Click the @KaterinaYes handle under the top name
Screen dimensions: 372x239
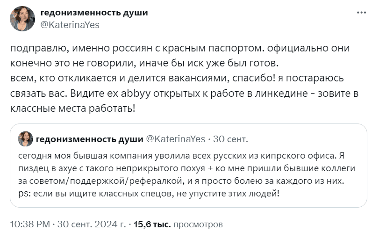70,25
